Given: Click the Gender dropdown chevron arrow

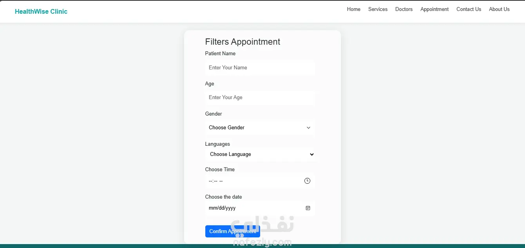Looking at the screenshot, I should 308,128.
